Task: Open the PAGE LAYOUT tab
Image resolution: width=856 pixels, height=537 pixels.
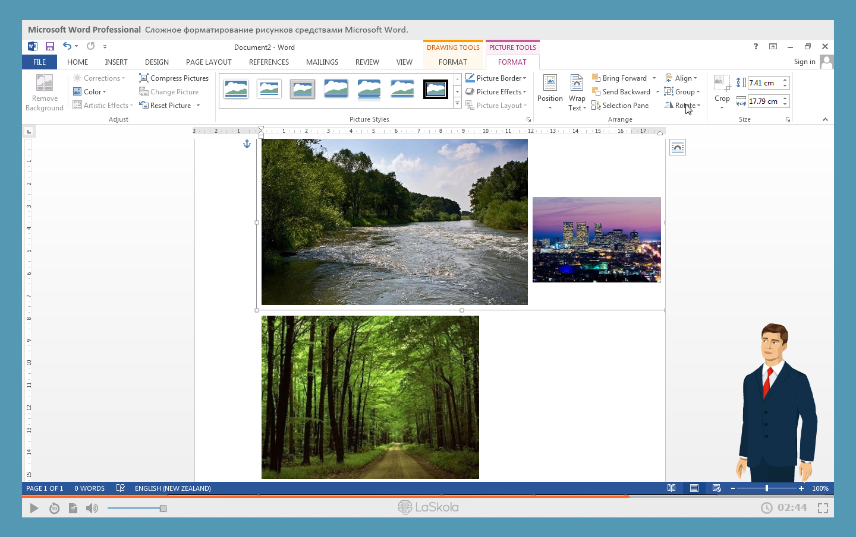Action: click(208, 62)
